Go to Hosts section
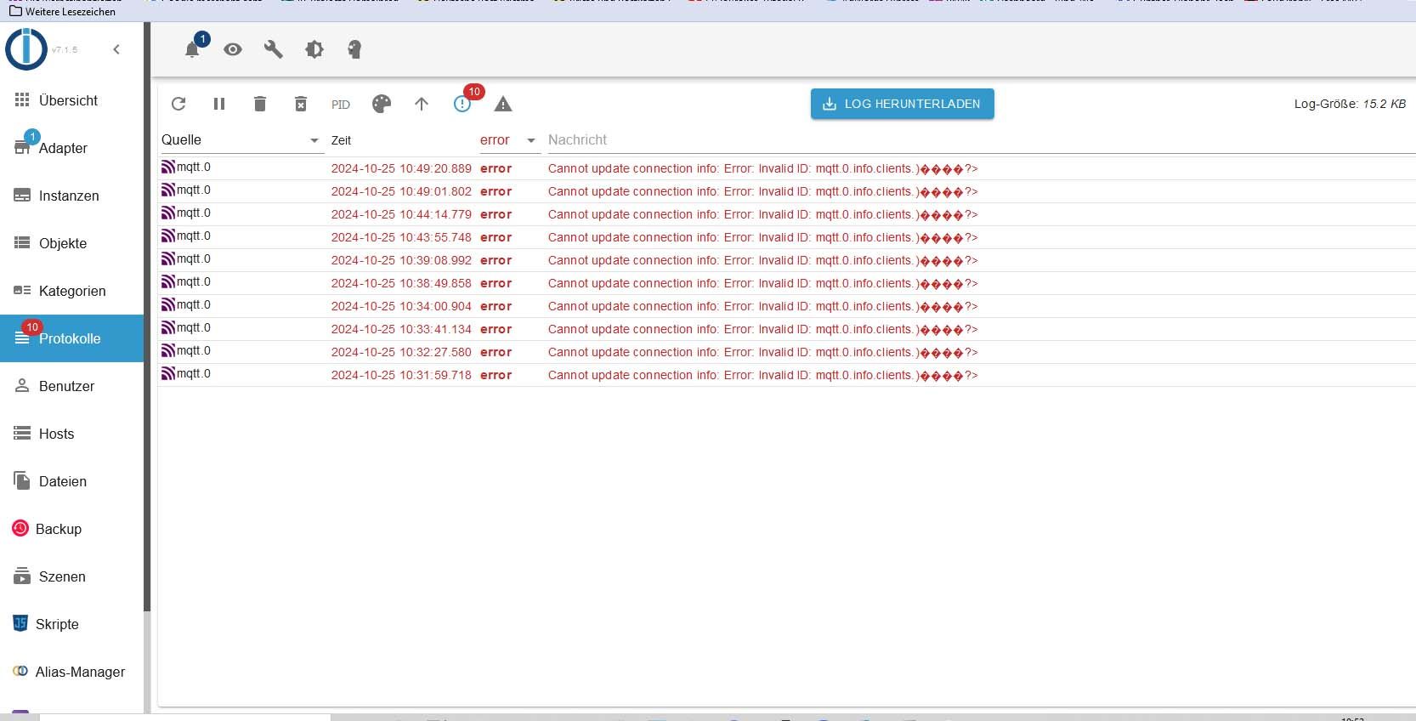Screen dimensions: 1416x721 [72, 434]
